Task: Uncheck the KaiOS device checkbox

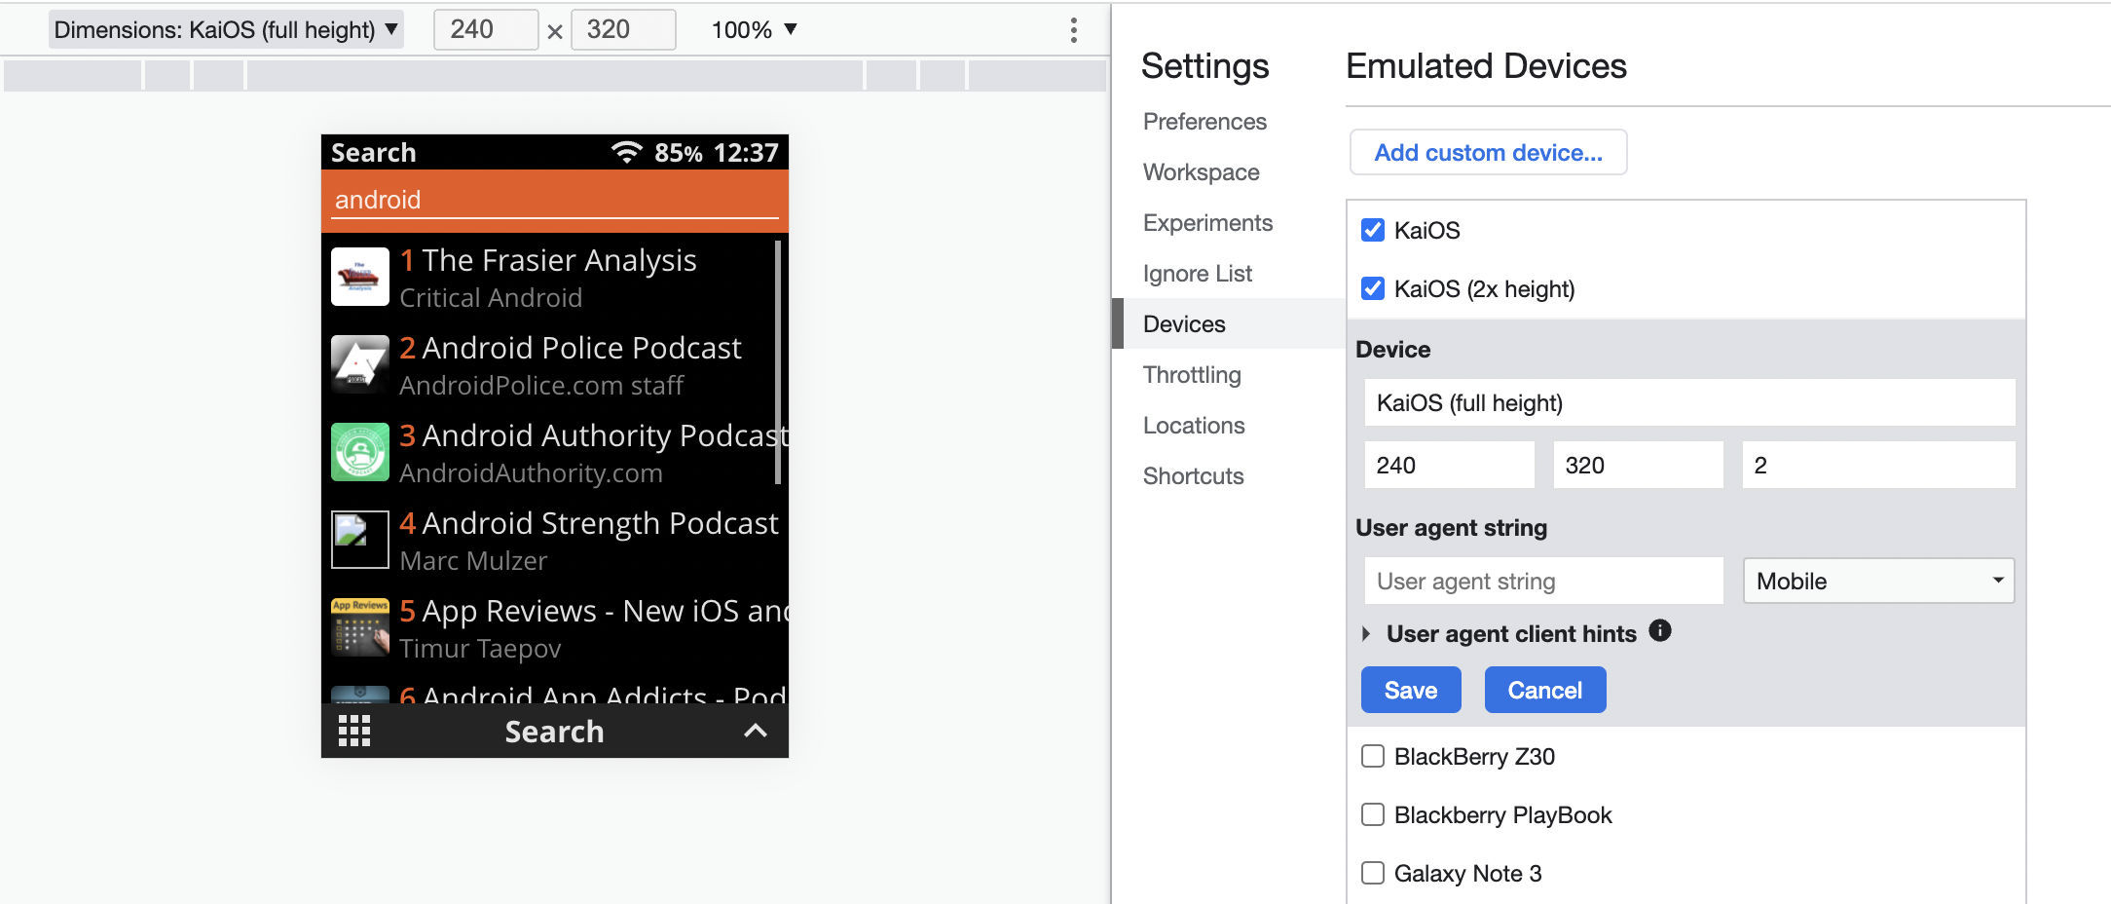Action: [1373, 230]
